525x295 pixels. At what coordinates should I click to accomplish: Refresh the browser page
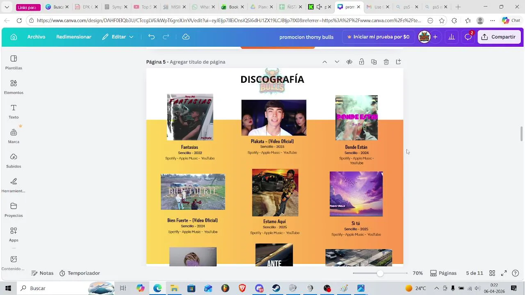[x=19, y=20]
